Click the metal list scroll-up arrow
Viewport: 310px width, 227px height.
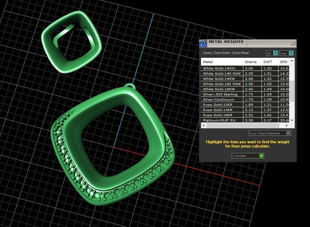point(292,61)
